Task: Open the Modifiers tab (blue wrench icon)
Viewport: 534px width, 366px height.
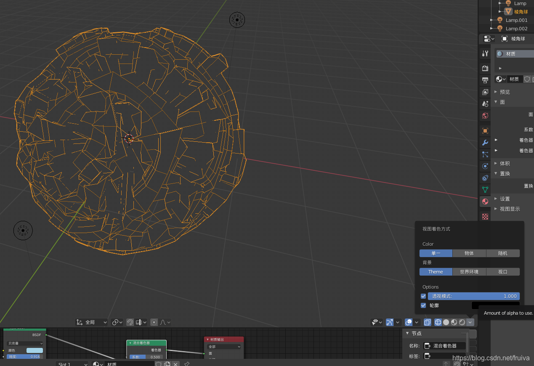Action: [485, 143]
